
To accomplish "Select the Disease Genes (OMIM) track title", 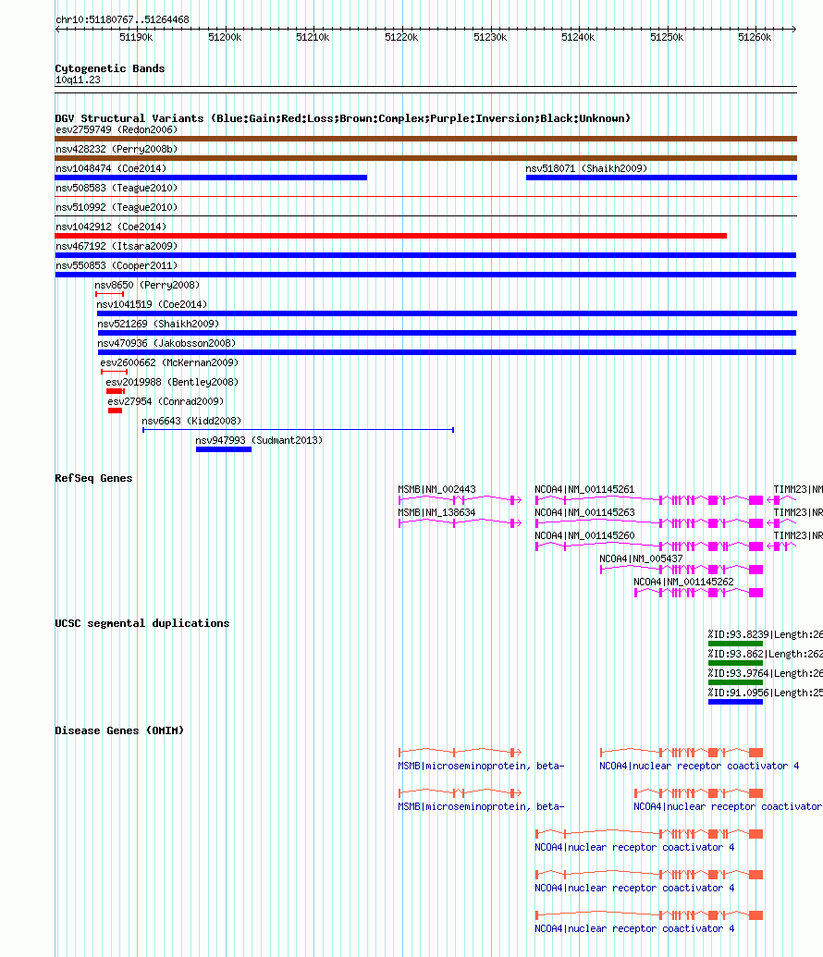I will (x=119, y=730).
